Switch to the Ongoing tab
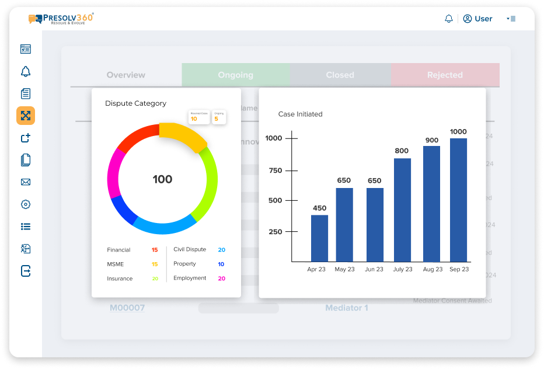Image resolution: width=544 pixels, height=369 pixels. tap(235, 75)
